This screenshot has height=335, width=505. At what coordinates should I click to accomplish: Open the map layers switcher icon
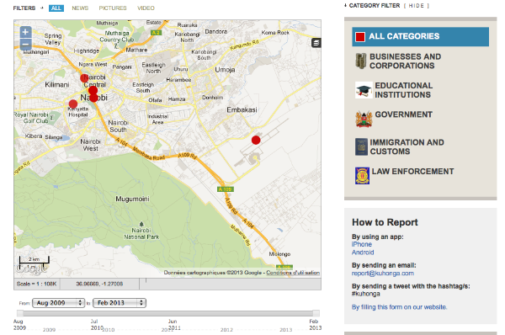point(316,43)
